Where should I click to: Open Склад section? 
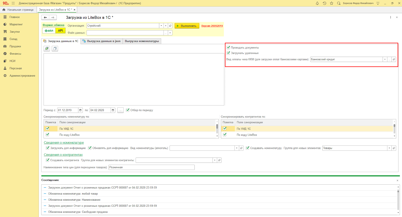click(13, 39)
